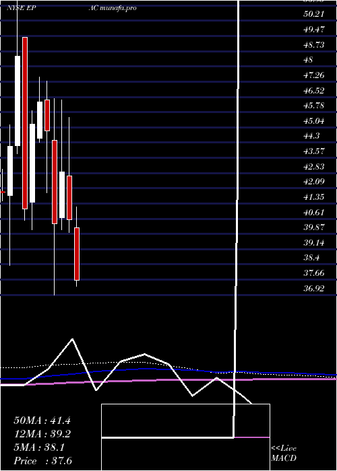This screenshot has width=337, height=471.
Task: Click the 40.61 price axis label
Action: coord(314,212)
